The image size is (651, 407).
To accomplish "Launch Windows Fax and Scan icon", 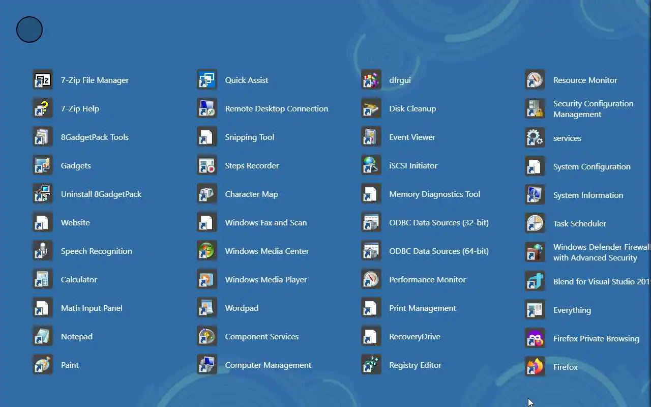I will [x=207, y=222].
